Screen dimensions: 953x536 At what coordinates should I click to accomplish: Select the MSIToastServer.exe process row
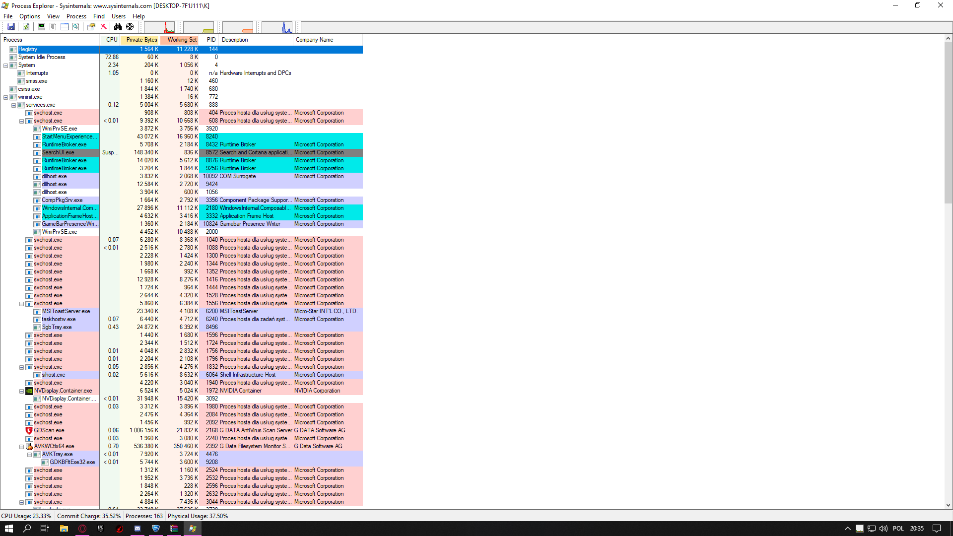coord(182,311)
